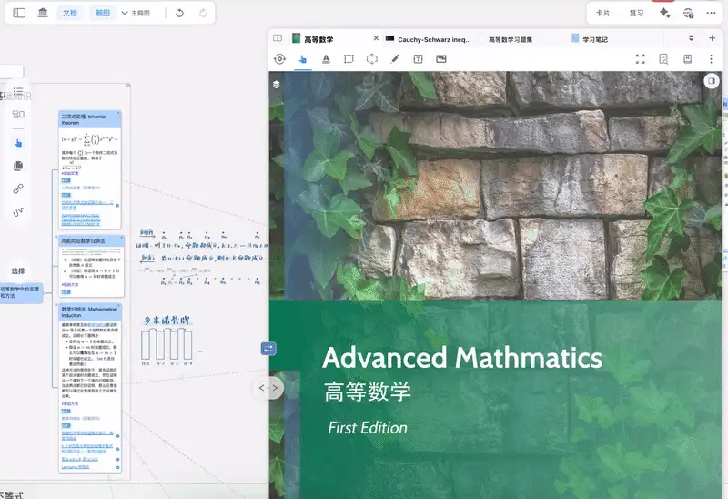Click the AI sparkle icon
This screenshot has height=499, width=728.
665,13
